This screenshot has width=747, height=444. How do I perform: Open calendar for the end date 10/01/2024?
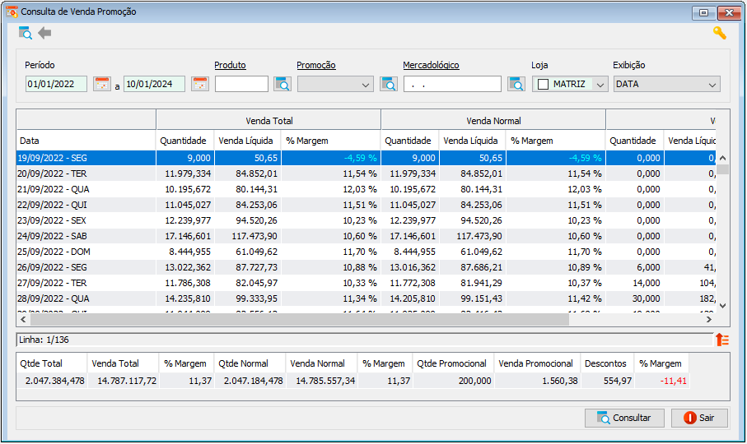200,84
